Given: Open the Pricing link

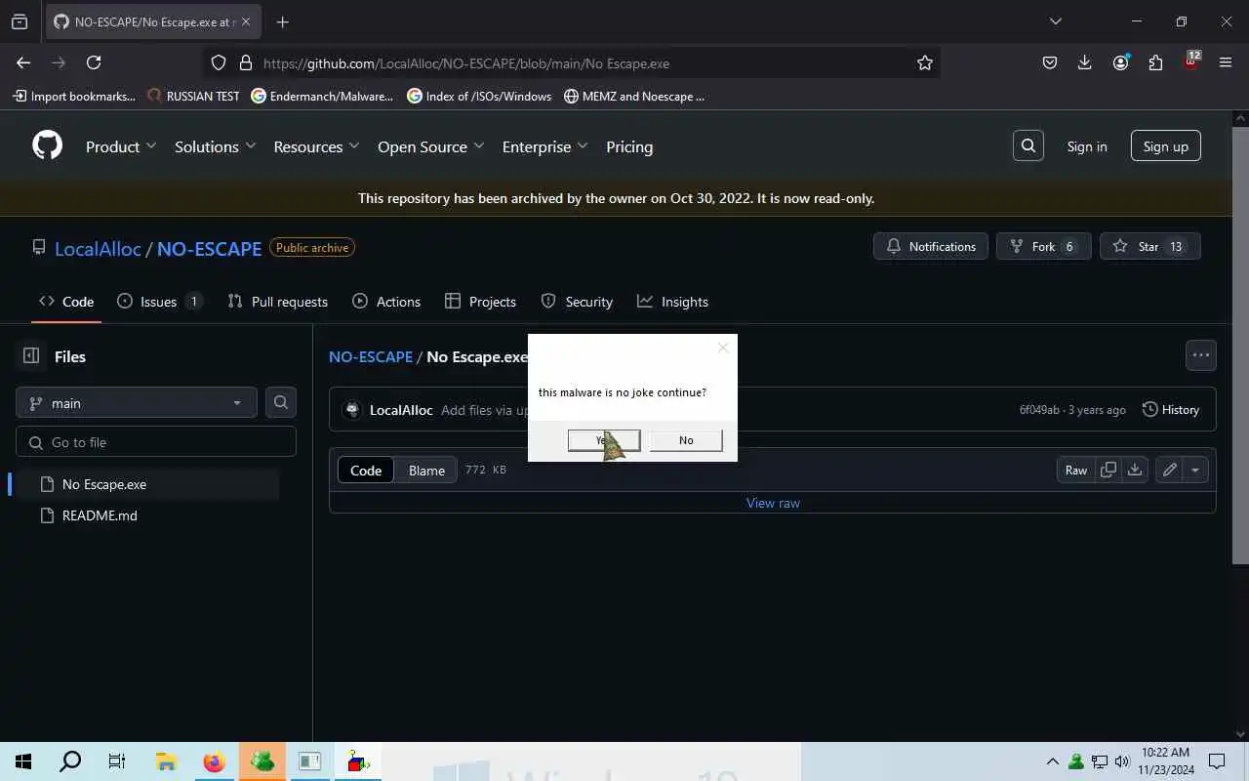Looking at the screenshot, I should [629, 146].
